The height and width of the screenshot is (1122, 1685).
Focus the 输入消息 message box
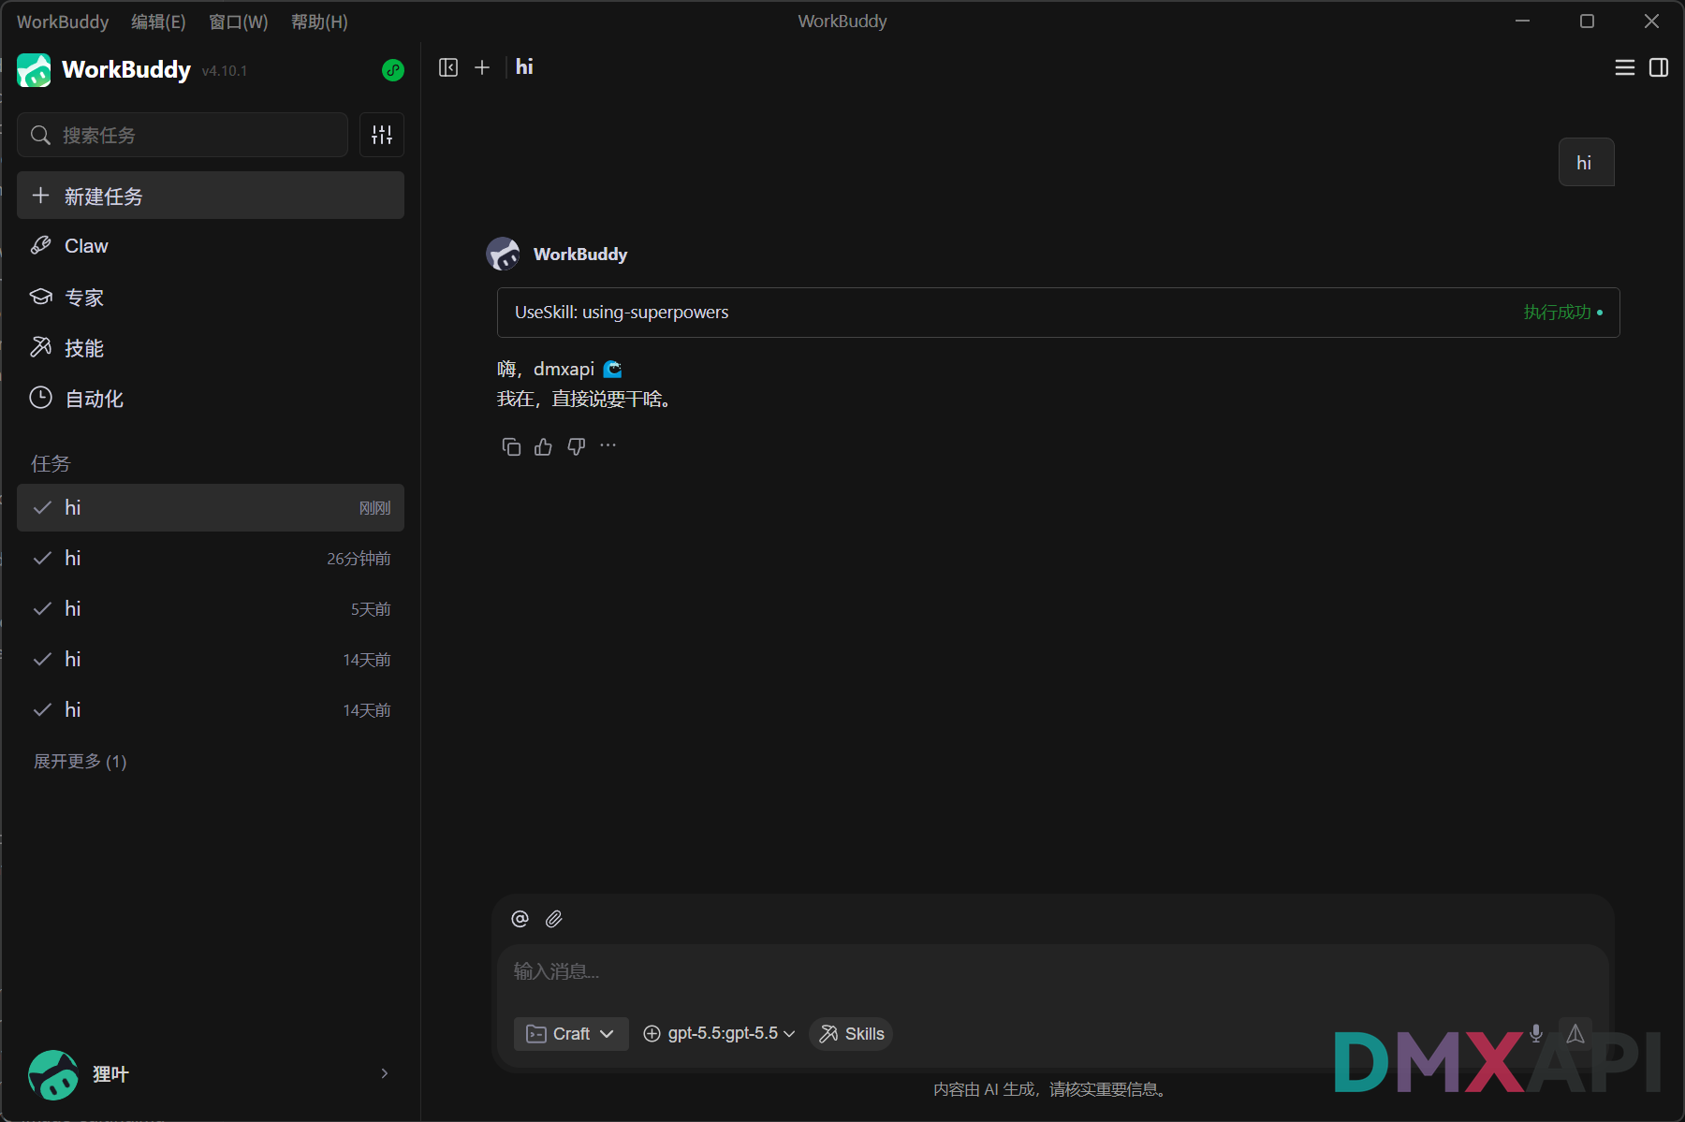(x=1053, y=972)
